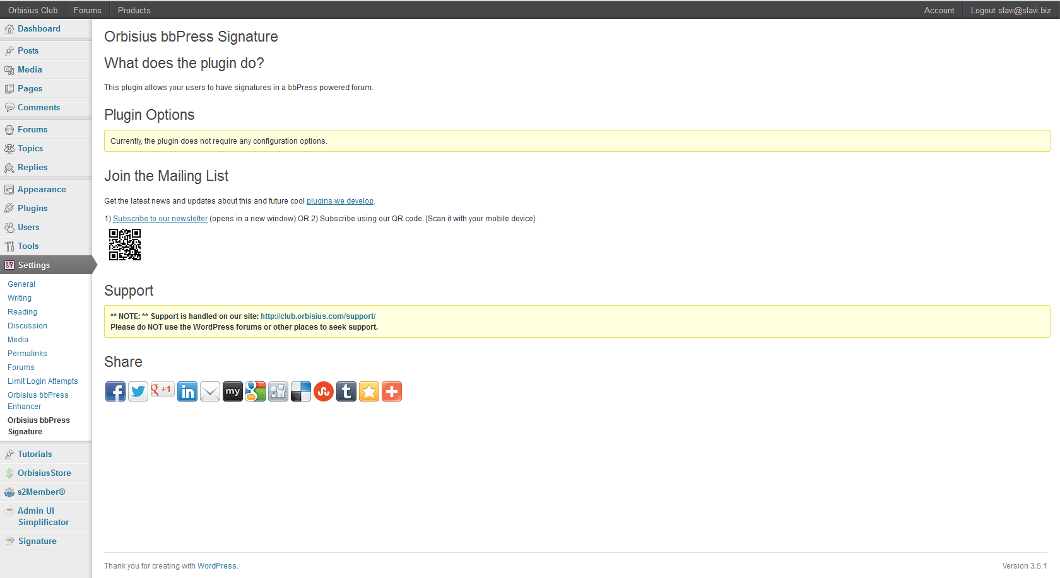The image size is (1060, 578).
Task: Share on StumbleUpon with the orange icon
Action: (324, 391)
